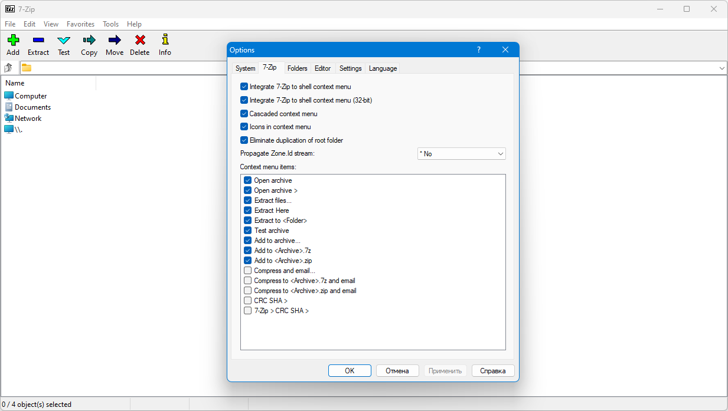Open the File menu
The height and width of the screenshot is (411, 728).
coord(10,24)
